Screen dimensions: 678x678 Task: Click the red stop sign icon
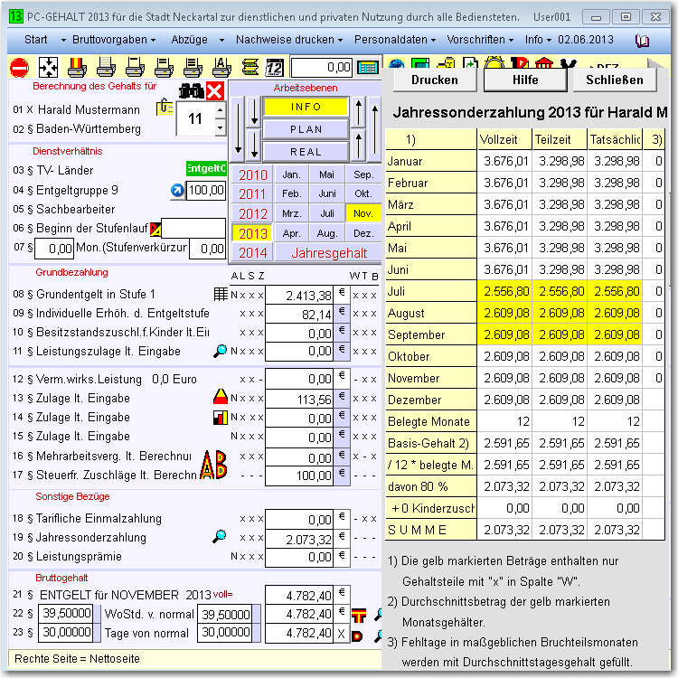pyautogui.click(x=20, y=68)
